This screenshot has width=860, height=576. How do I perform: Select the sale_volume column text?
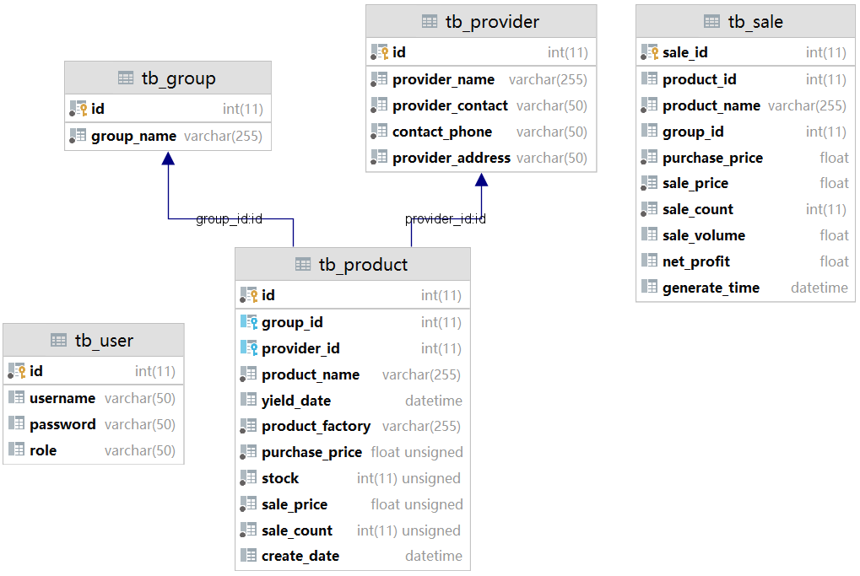[x=704, y=235]
